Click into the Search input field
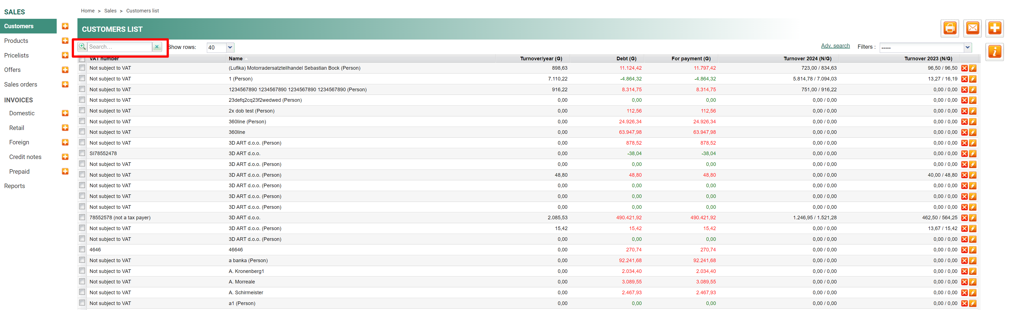1023x310 pixels. click(119, 47)
